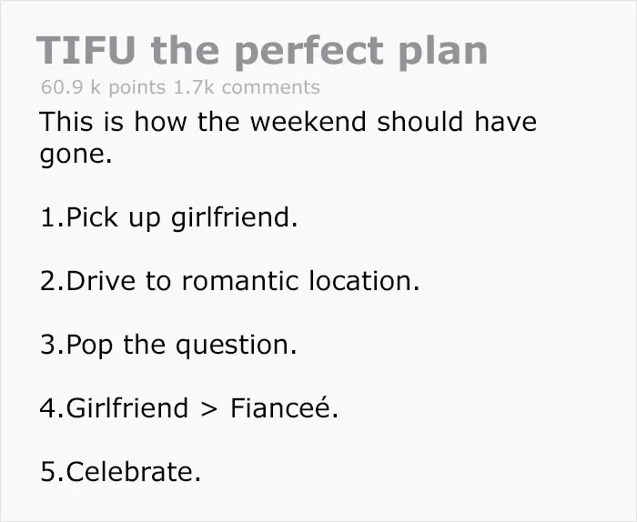Click the word 'TIFU' in the title
Viewport: 637px width, 522px height.
point(86,50)
